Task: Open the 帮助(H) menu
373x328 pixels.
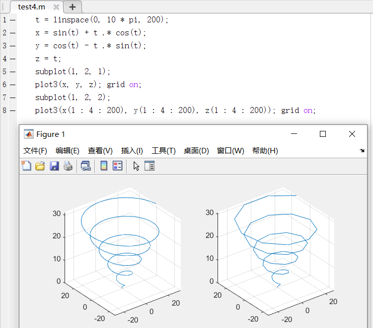Action: click(x=265, y=151)
